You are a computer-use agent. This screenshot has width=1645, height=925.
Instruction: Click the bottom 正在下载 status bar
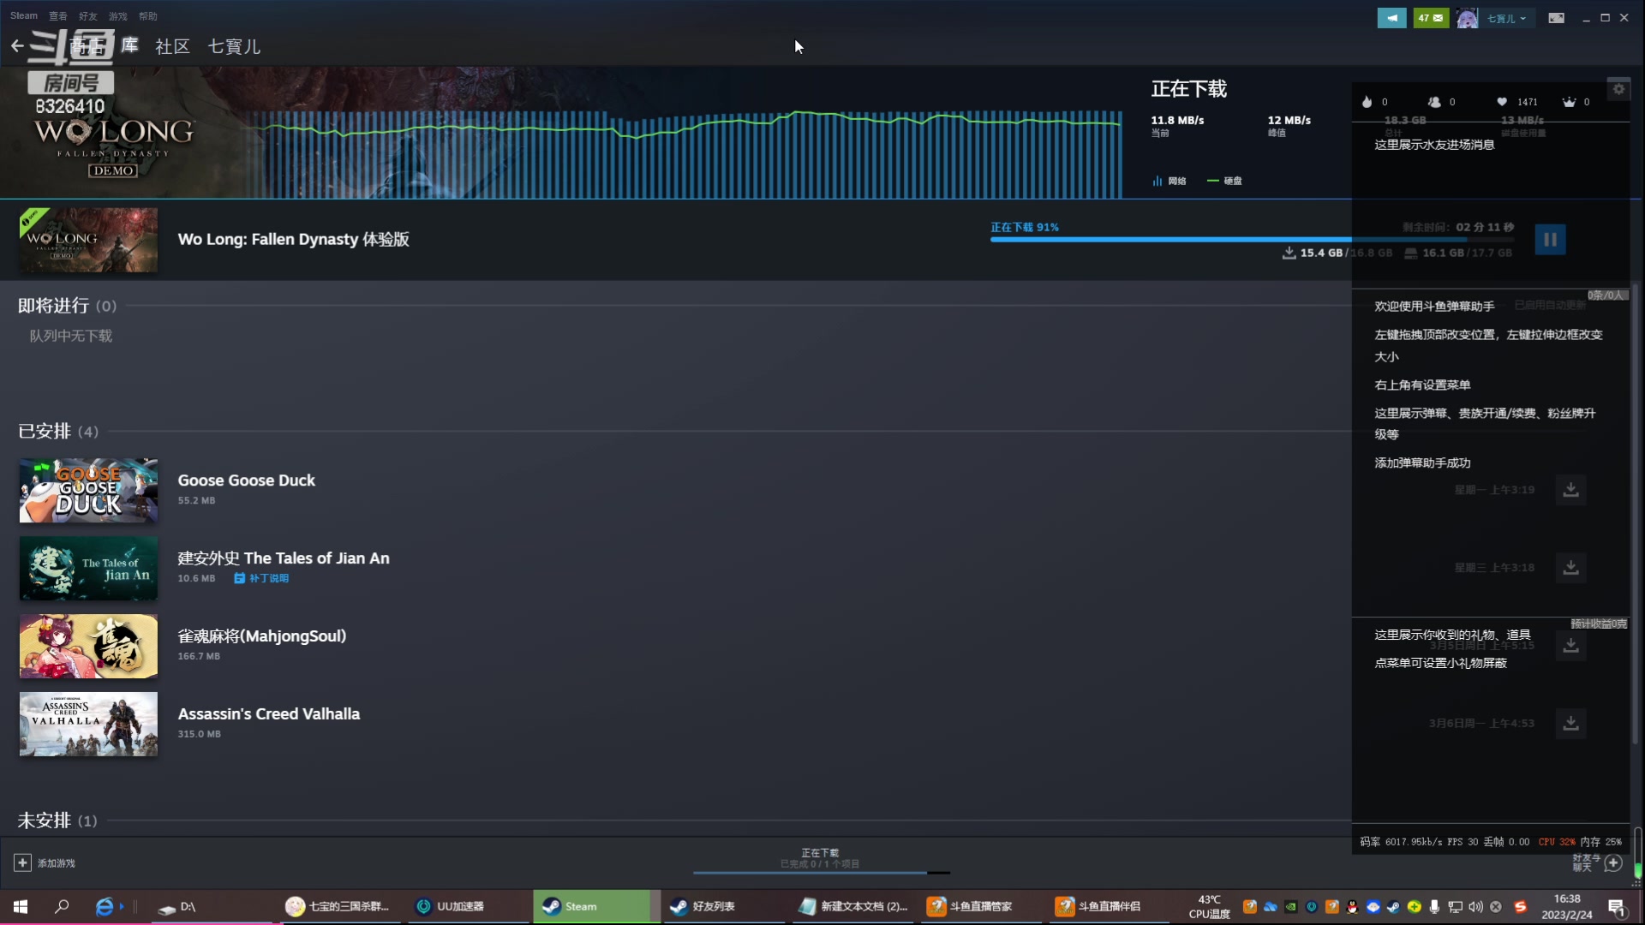[821, 860]
